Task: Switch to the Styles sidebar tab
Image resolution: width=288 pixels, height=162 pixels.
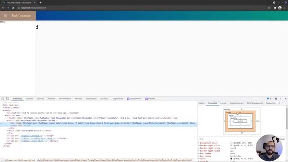Action: click(202, 103)
